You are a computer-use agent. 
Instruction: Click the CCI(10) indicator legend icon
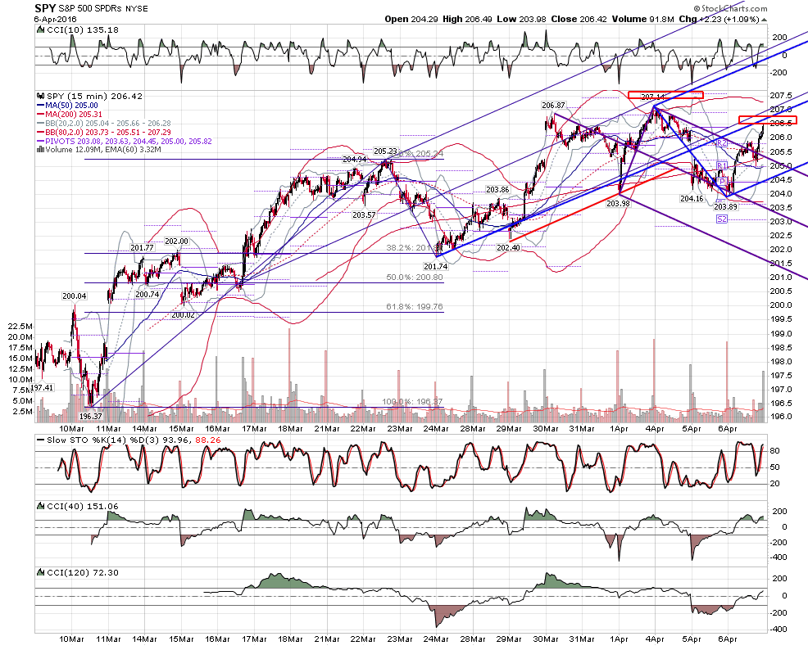tap(41, 29)
